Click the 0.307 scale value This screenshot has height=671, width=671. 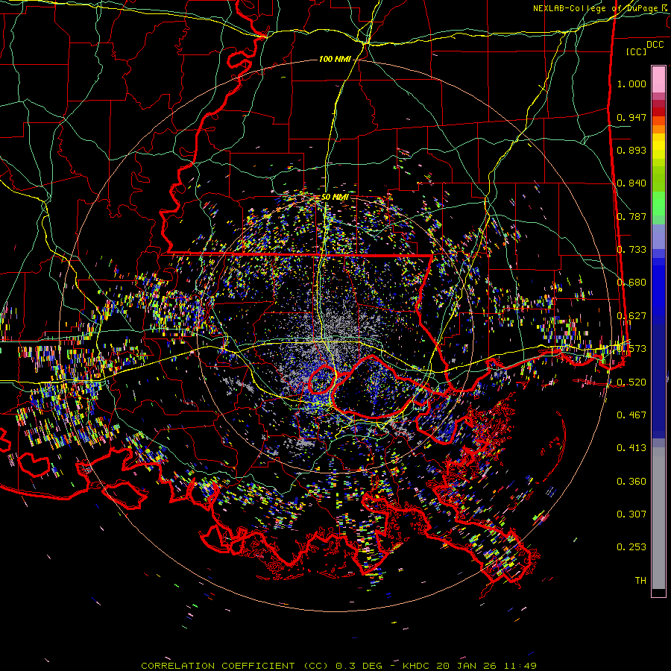[631, 514]
